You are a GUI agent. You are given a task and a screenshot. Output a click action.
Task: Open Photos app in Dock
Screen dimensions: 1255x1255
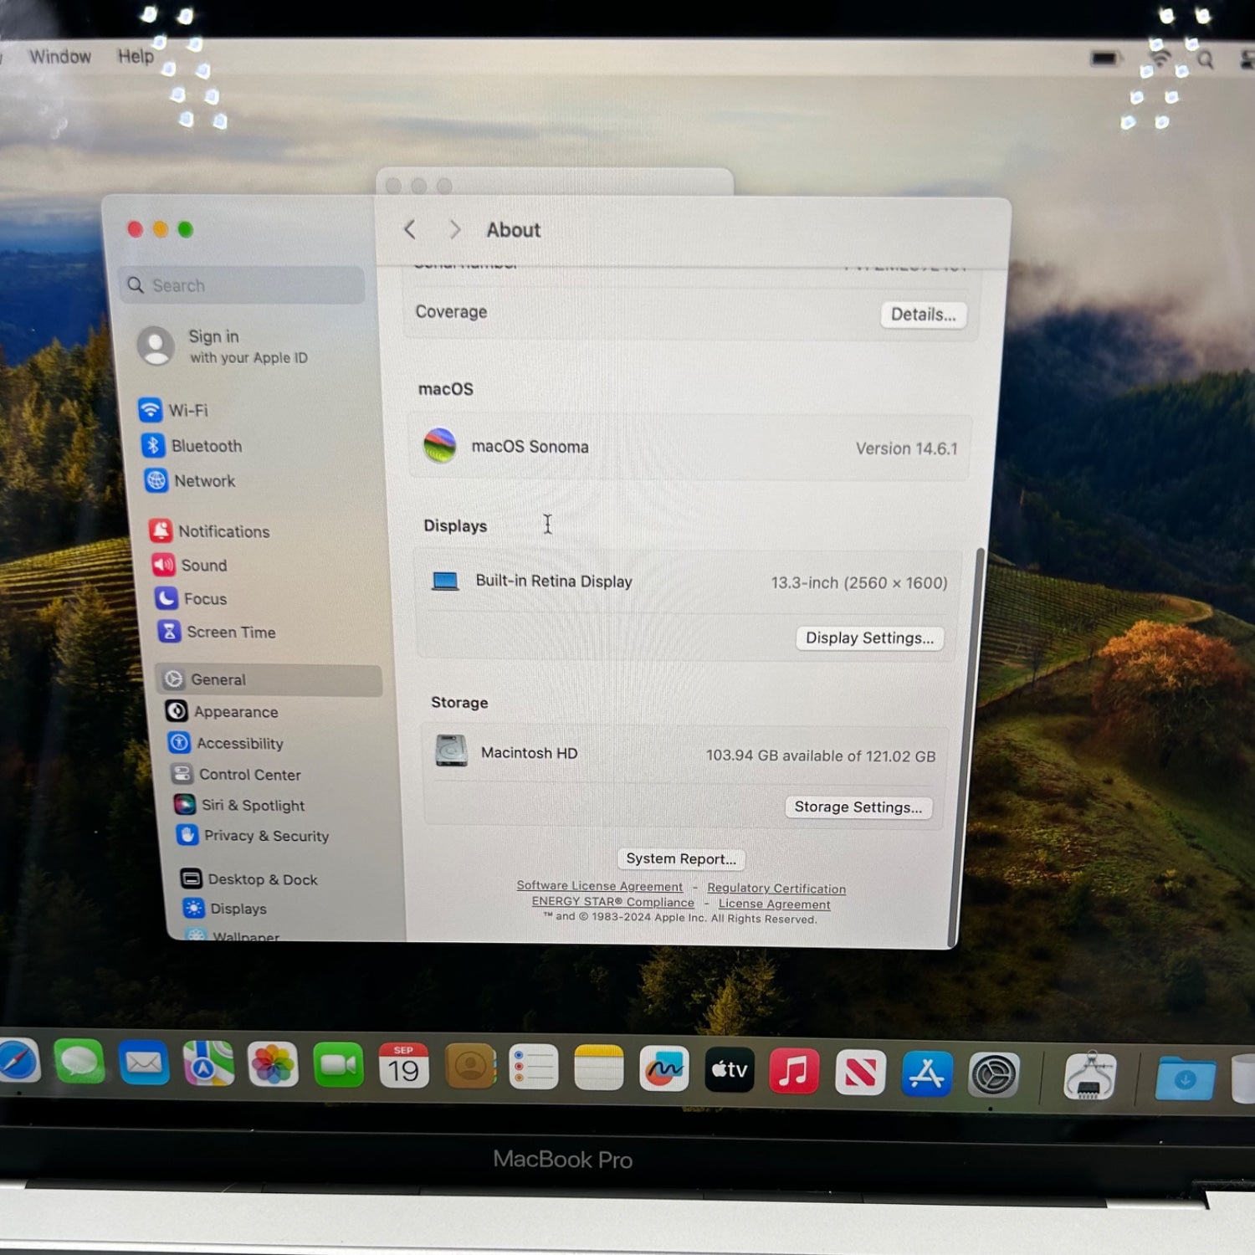273,1066
